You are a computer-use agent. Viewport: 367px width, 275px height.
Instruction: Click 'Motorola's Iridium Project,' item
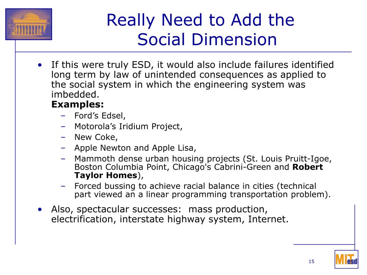pyautogui.click(x=128, y=126)
